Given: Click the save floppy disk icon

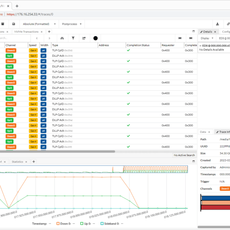Looking at the screenshot, I should coord(14,24).
